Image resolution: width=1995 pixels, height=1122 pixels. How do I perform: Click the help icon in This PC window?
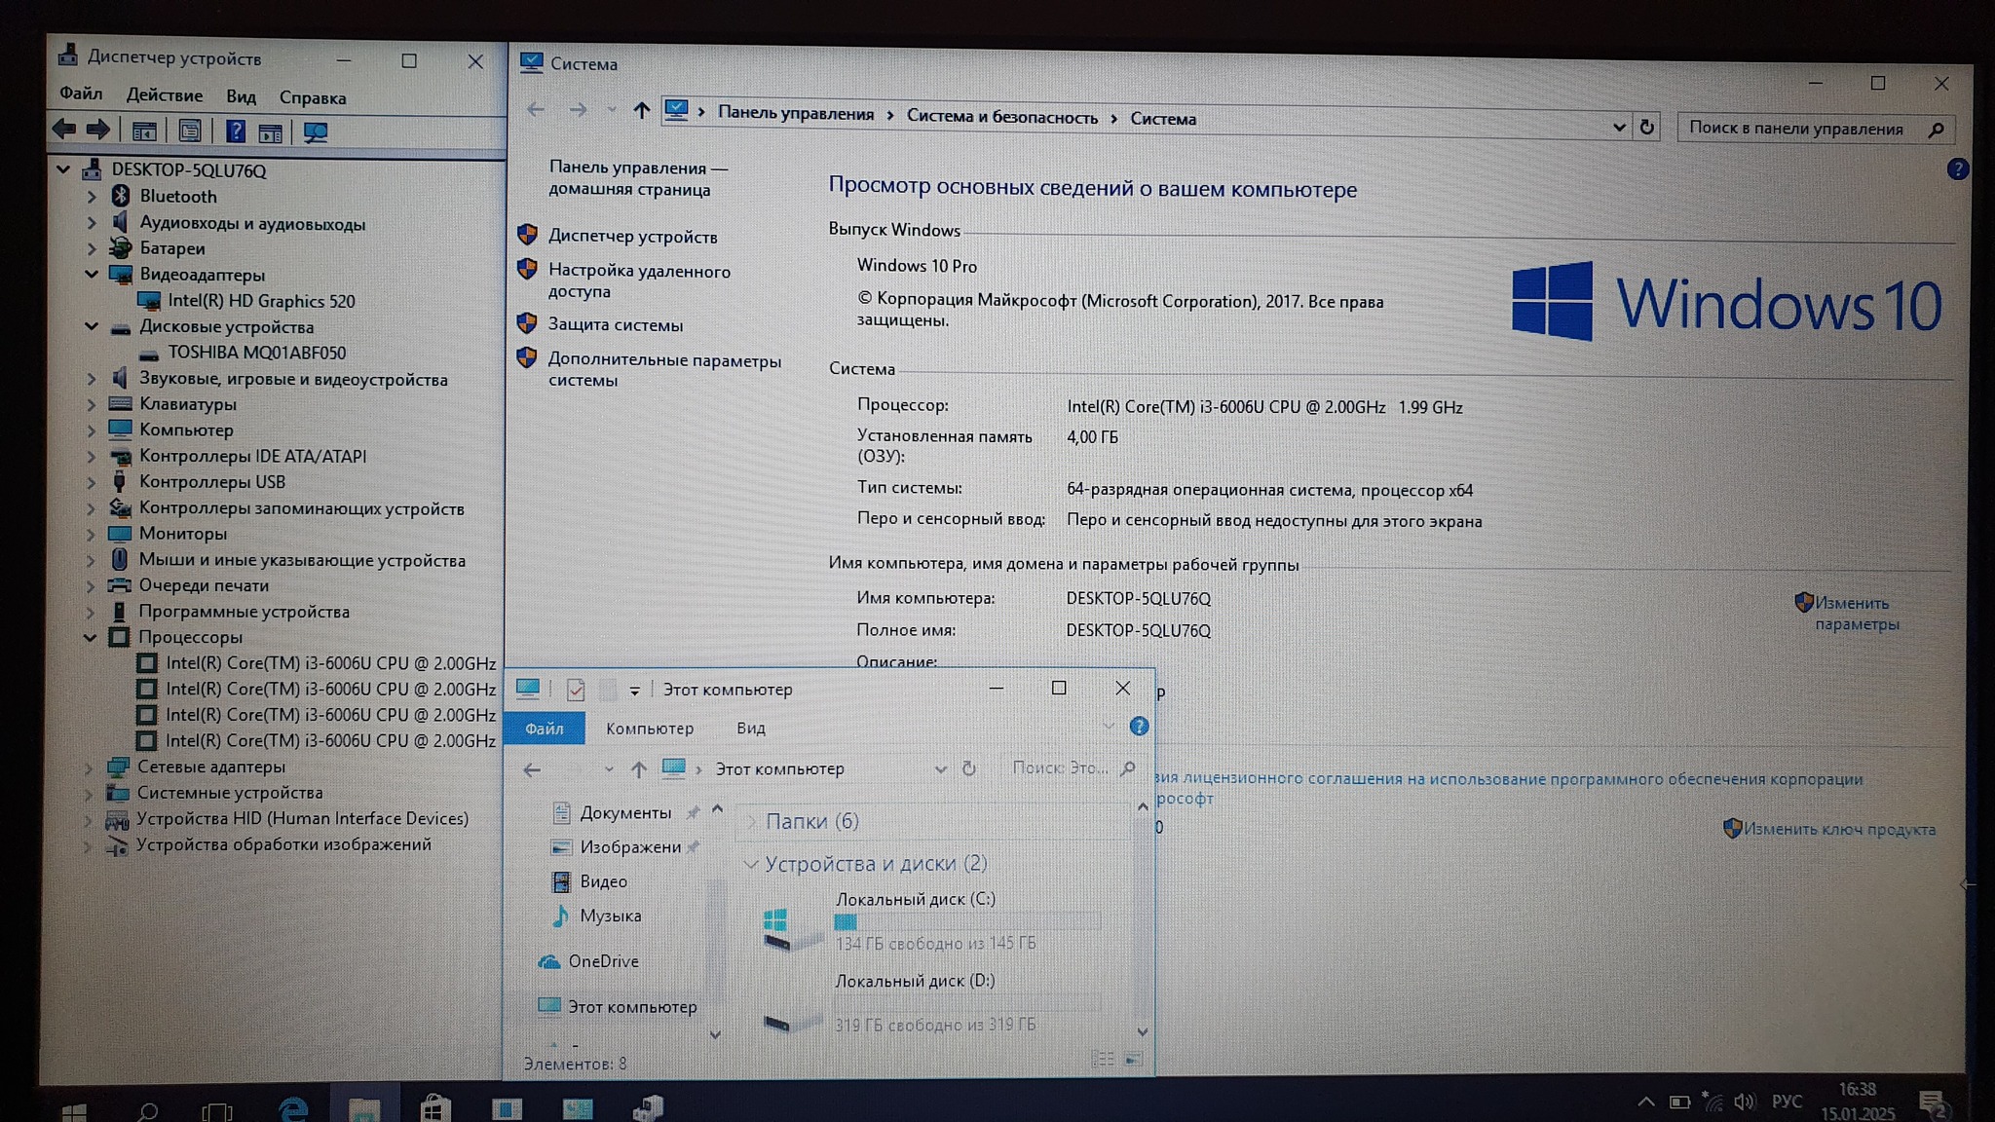(1139, 727)
